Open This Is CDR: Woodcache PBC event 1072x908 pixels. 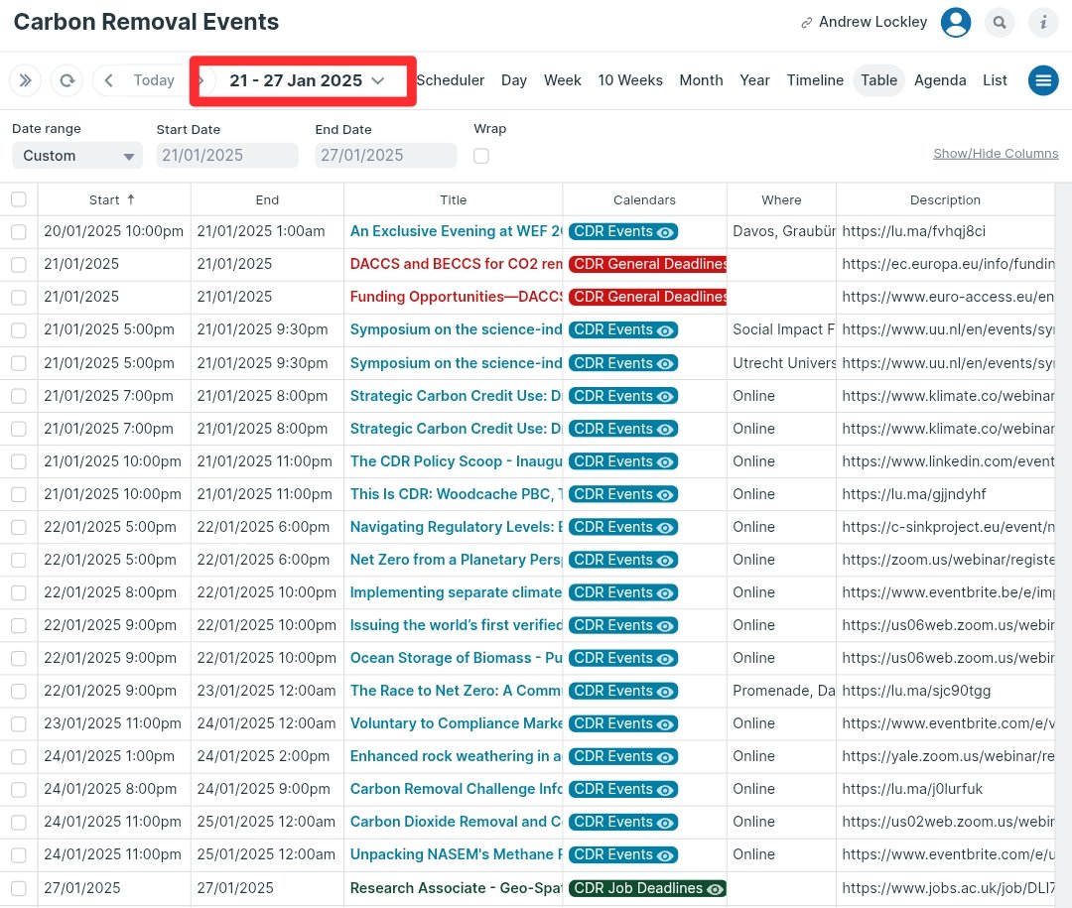456,494
